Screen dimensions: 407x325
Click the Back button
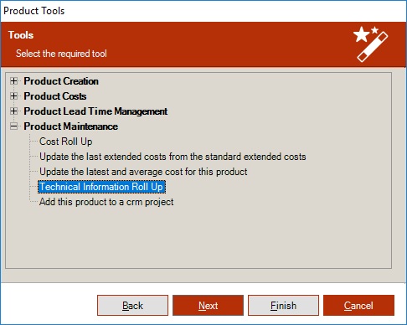(x=132, y=306)
